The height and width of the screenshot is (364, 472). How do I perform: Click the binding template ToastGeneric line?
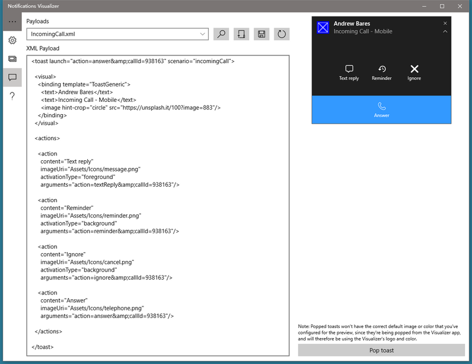84,84
